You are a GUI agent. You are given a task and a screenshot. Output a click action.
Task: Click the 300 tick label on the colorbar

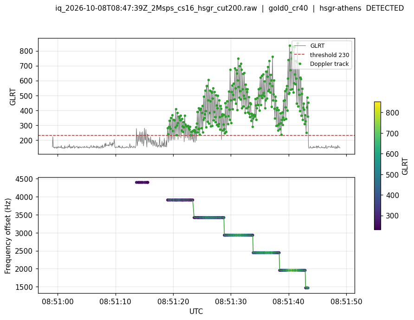[392, 216]
